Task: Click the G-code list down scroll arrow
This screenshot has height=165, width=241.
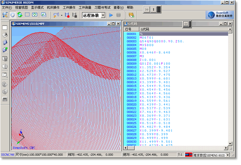Action: 230,144
